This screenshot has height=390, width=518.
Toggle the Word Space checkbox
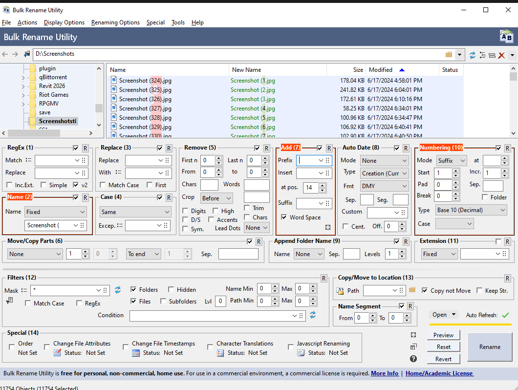click(x=284, y=217)
